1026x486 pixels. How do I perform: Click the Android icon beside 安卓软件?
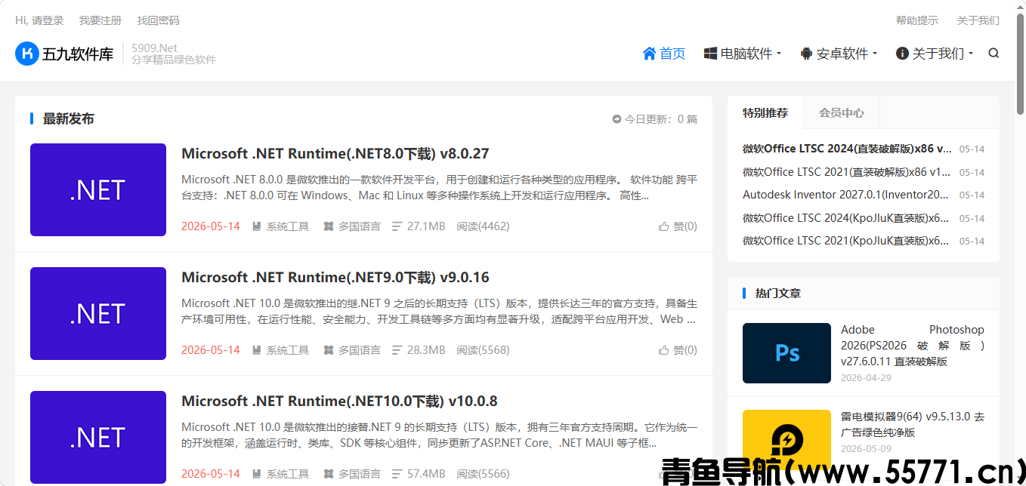tap(806, 54)
